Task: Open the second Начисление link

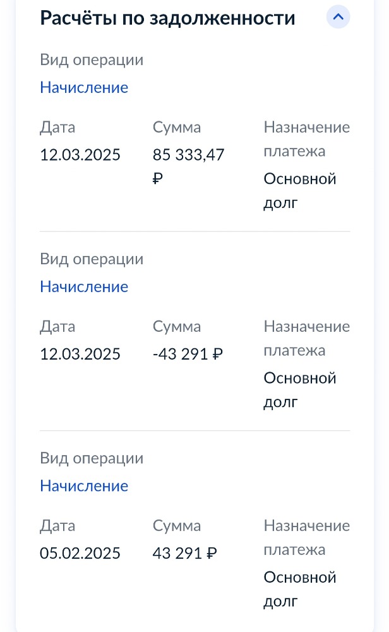Action: pos(84,286)
